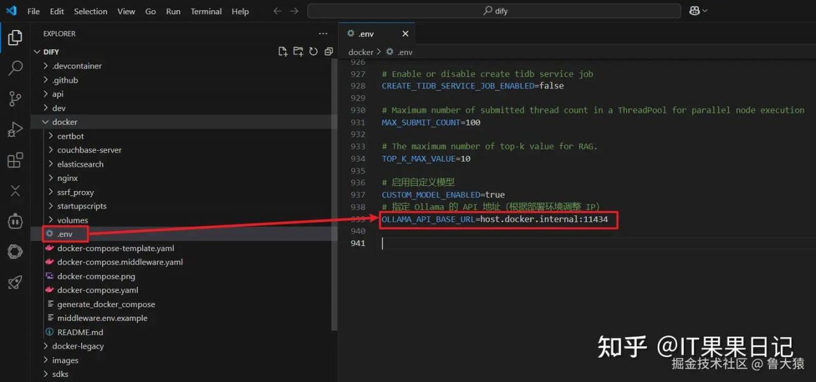Viewport: 816px width, 382px height.
Task: Open the File menu
Action: pos(33,11)
